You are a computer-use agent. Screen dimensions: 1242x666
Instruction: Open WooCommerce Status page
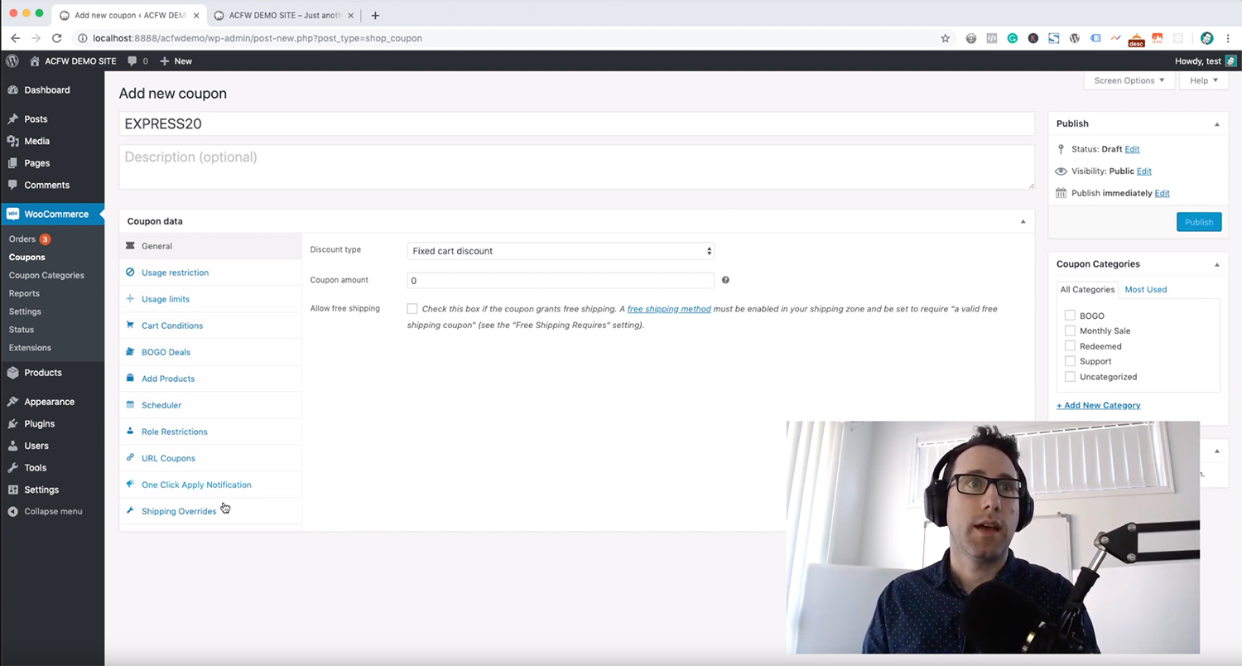(22, 330)
